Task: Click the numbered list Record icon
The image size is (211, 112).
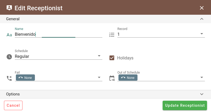Action: [112, 35]
